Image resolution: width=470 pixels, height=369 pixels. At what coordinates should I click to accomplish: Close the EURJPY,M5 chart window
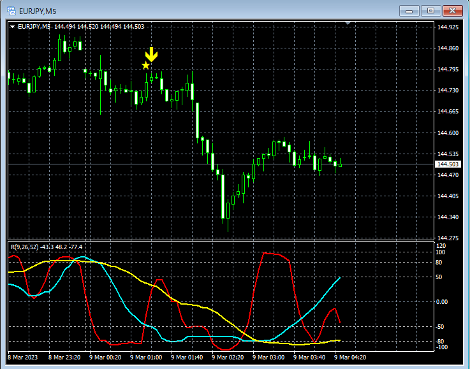453,11
